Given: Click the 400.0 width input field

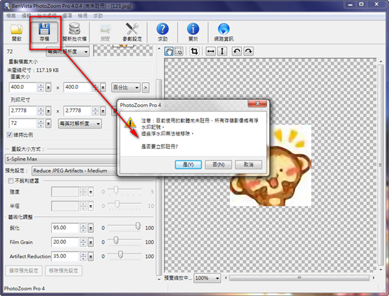Looking at the screenshot, I should tap(23, 87).
